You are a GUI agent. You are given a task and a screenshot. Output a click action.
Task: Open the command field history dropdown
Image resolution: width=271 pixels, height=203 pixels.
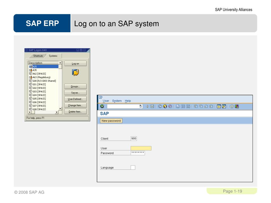tap(141, 106)
